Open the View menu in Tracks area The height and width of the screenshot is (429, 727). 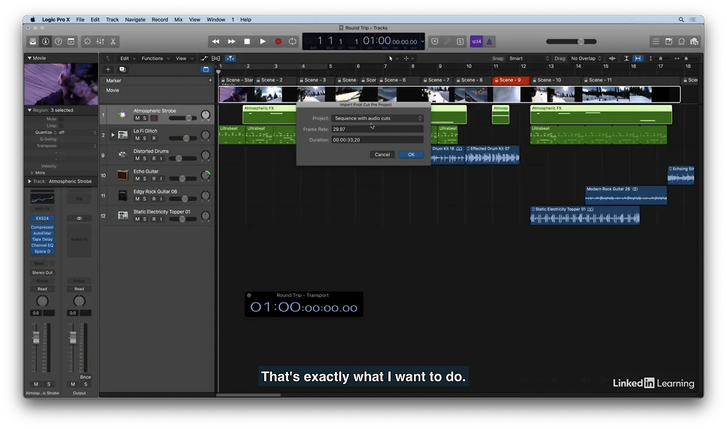pos(183,58)
